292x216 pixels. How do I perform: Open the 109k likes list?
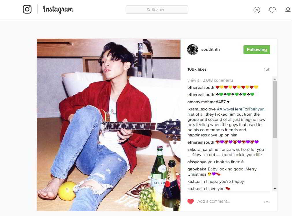(x=197, y=69)
